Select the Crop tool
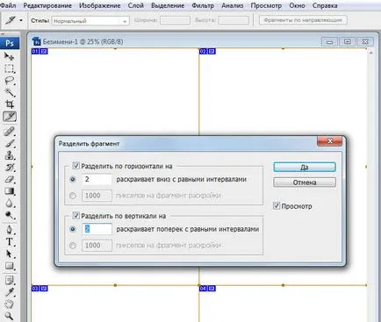 10,104
